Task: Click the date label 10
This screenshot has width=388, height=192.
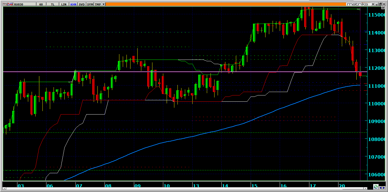Action: (166, 186)
